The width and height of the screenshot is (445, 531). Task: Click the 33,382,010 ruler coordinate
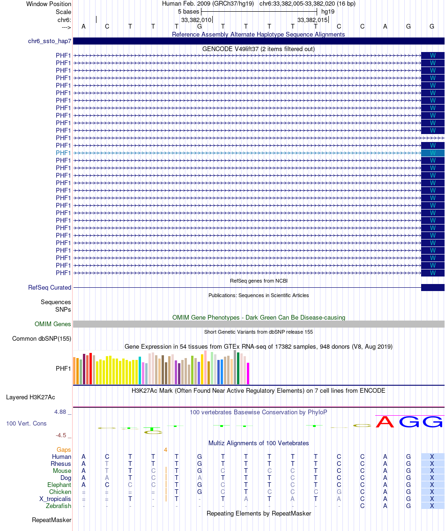coord(196,20)
